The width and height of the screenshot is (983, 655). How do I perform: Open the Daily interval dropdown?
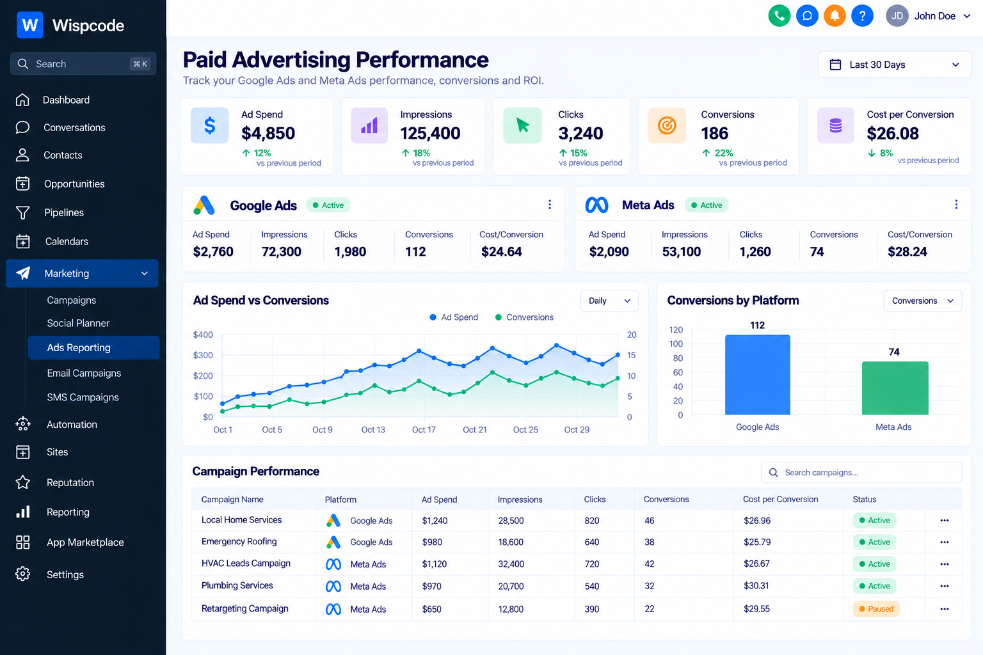(609, 301)
